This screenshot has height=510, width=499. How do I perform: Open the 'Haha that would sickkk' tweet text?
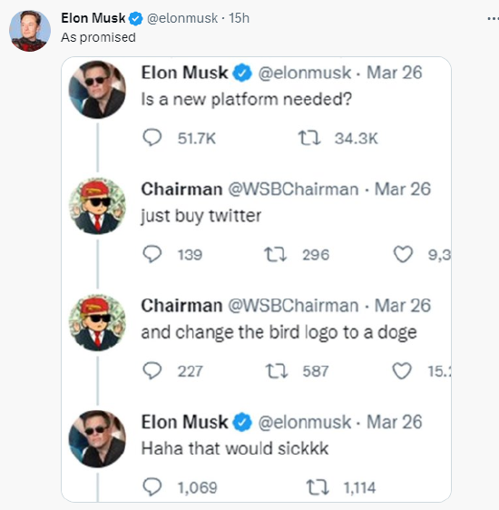[x=235, y=448]
